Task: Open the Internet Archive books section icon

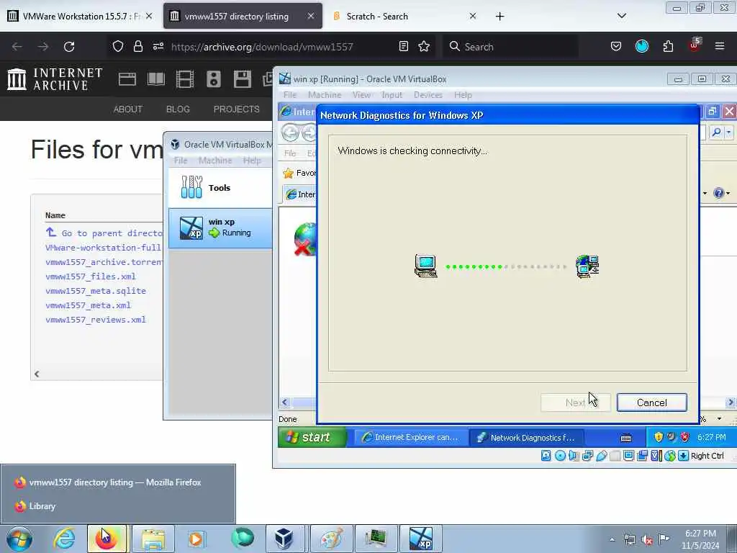Action: [156, 79]
